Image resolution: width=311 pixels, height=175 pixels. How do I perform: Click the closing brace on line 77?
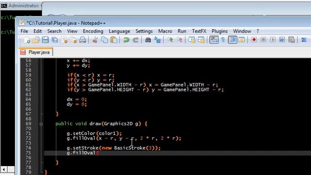[x=57, y=162]
